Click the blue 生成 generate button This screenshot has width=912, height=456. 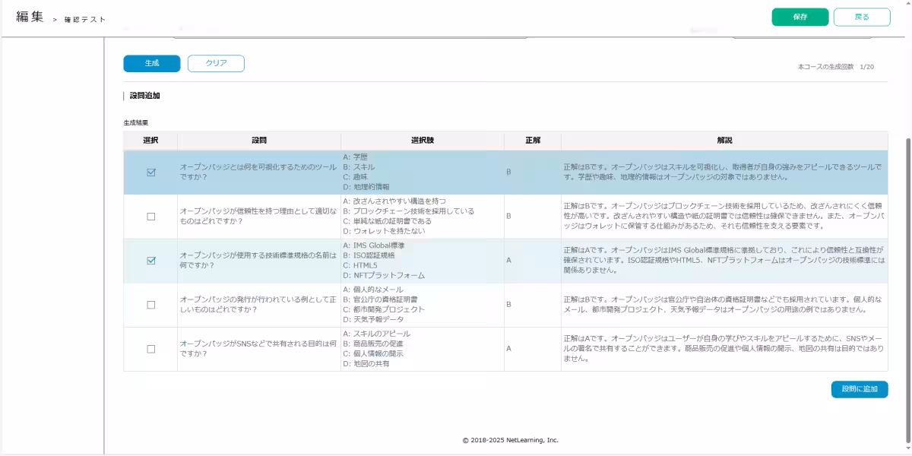[152, 63]
